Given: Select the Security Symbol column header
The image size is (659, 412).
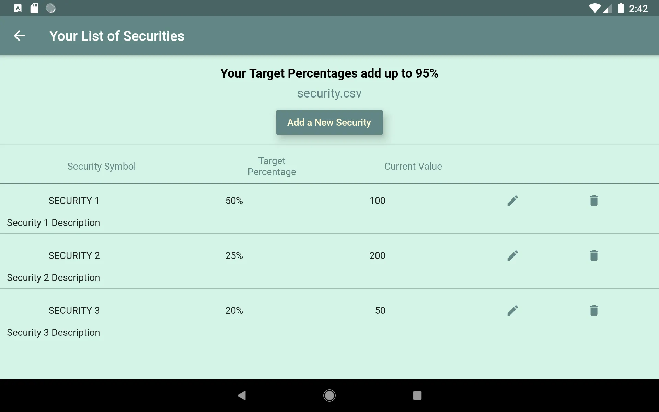Looking at the screenshot, I should point(101,166).
